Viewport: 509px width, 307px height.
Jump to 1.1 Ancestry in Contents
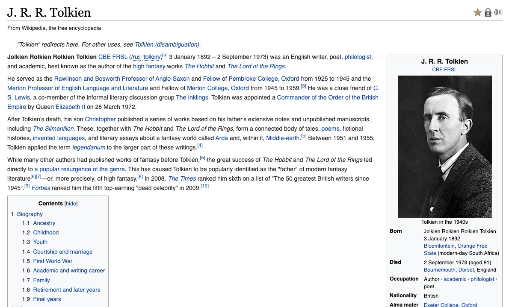tap(44, 223)
